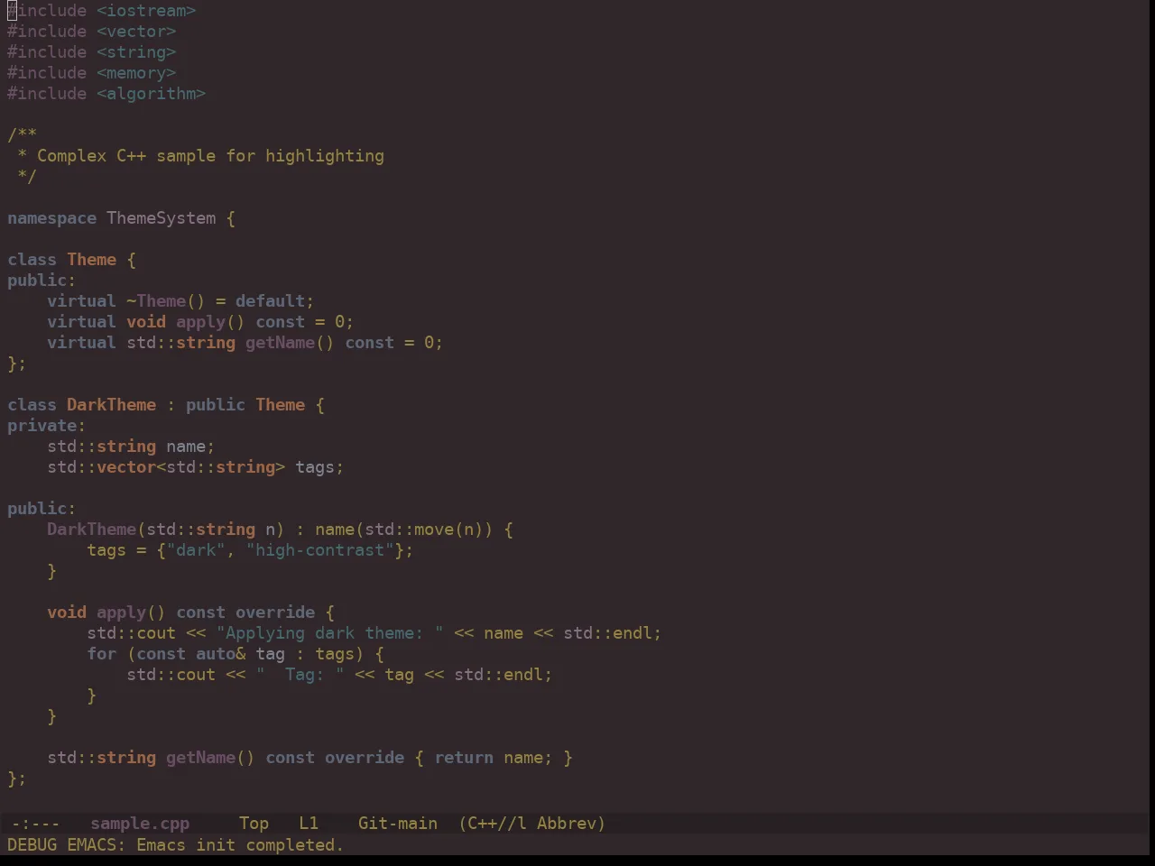Click the '<vector>' include header
The height and width of the screenshot is (866, 1155).
click(x=136, y=32)
